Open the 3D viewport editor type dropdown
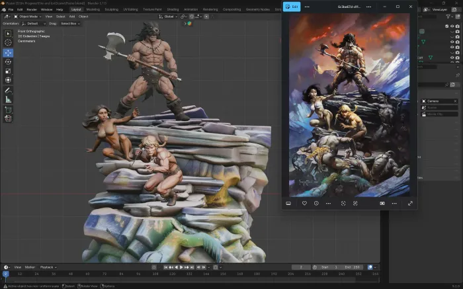 7,17
